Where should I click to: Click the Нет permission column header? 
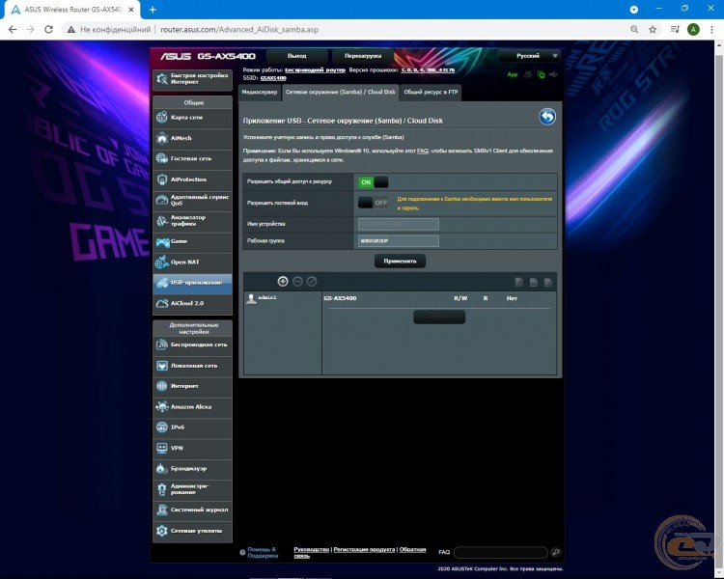512,298
